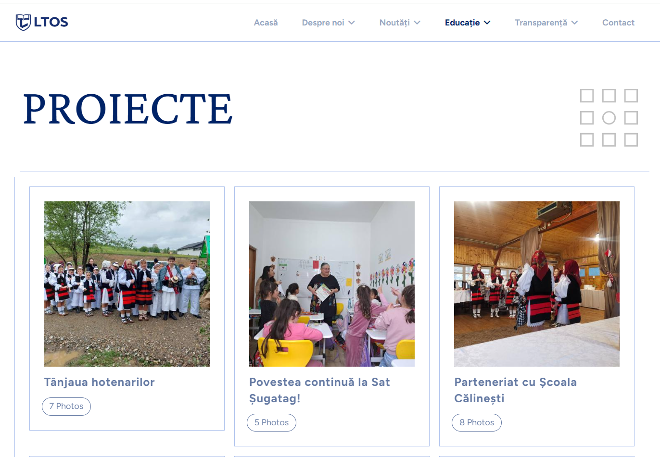Open the Școala Călinești partnership photo

click(x=537, y=284)
